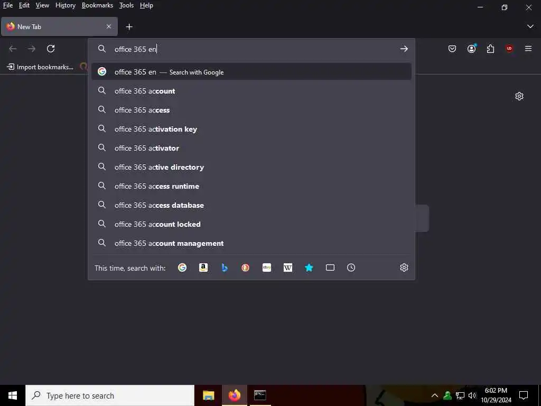Open New Tab page customize gear

(519, 96)
